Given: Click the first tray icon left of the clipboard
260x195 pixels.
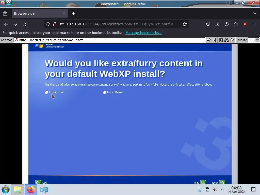Looking at the screenshot, I should pos(200,189).
